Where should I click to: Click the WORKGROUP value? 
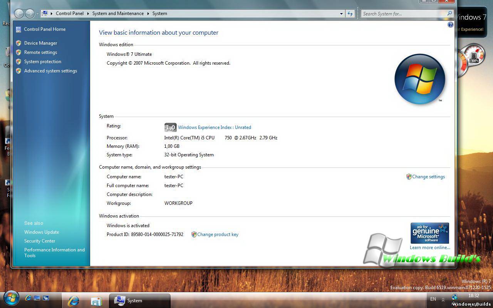(178, 203)
